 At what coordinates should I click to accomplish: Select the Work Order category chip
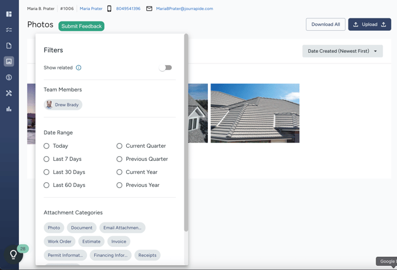click(59, 242)
